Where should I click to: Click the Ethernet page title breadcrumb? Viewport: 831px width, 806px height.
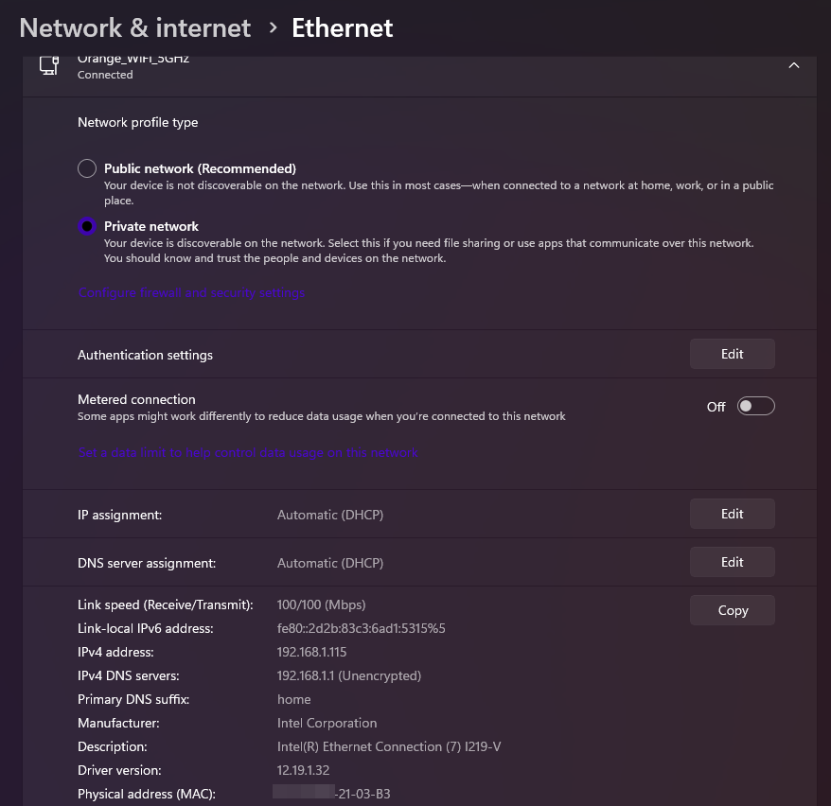tap(342, 27)
